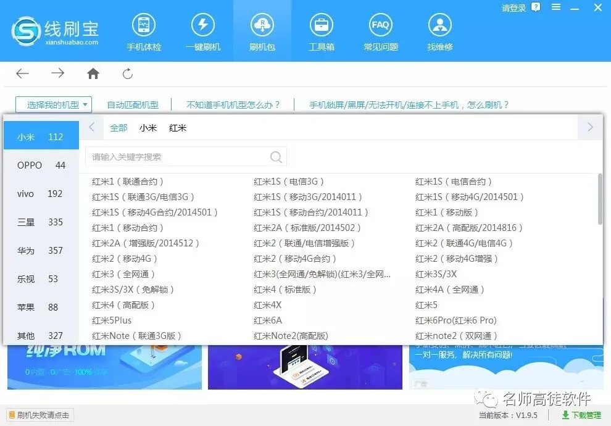Click the home icon
The image size is (611, 426).
[93, 73]
